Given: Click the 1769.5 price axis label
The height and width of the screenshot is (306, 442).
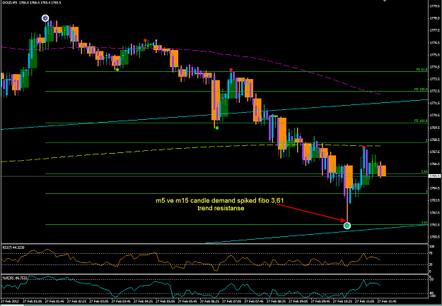Looking at the screenshot, I should [434, 128].
